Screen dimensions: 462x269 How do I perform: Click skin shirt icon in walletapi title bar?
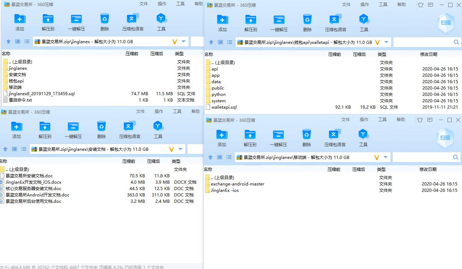tap(420, 5)
